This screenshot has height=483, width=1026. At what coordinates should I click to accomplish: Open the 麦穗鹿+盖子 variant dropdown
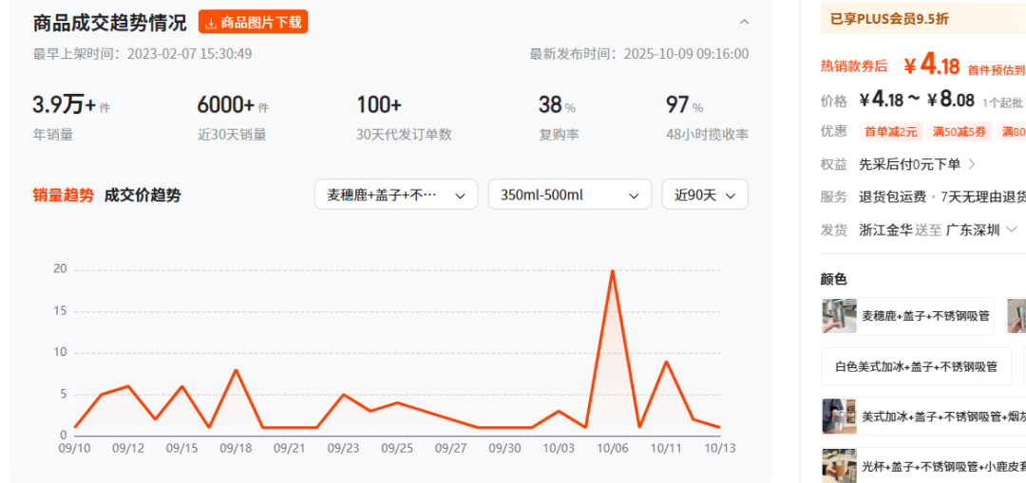[396, 195]
